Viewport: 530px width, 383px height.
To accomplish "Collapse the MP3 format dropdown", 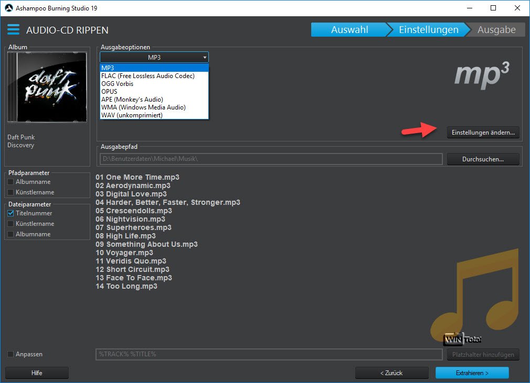I will coord(154,57).
